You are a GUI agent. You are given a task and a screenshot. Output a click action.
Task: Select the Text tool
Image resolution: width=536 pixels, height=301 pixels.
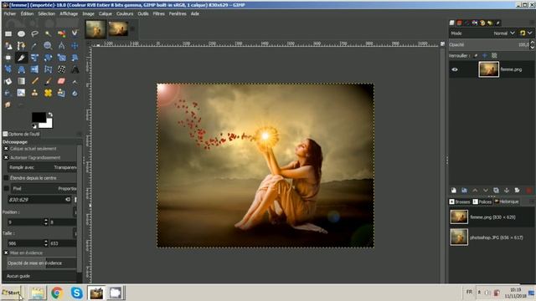click(75, 69)
